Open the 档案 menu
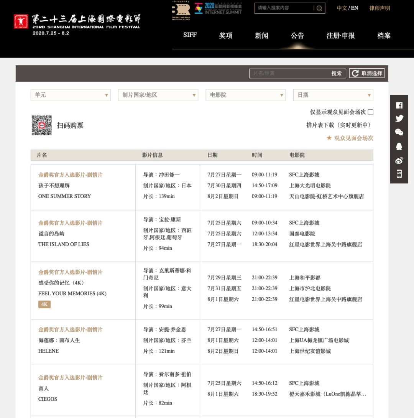Image resolution: width=414 pixels, height=418 pixels. tap(384, 35)
